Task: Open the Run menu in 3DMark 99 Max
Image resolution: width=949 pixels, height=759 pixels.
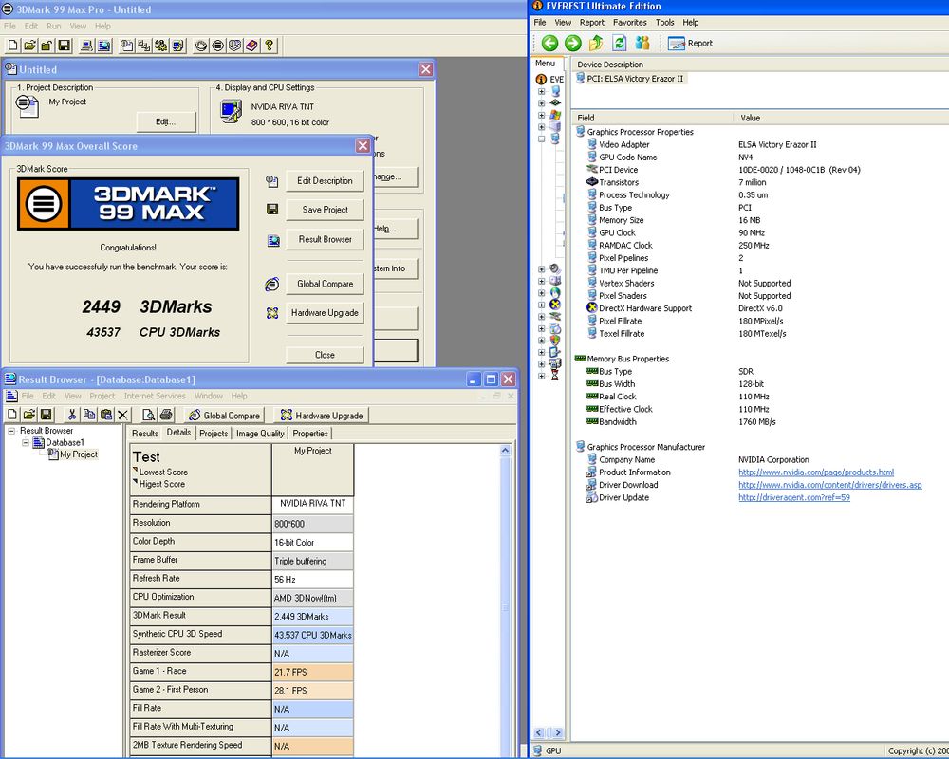Action: pos(54,26)
